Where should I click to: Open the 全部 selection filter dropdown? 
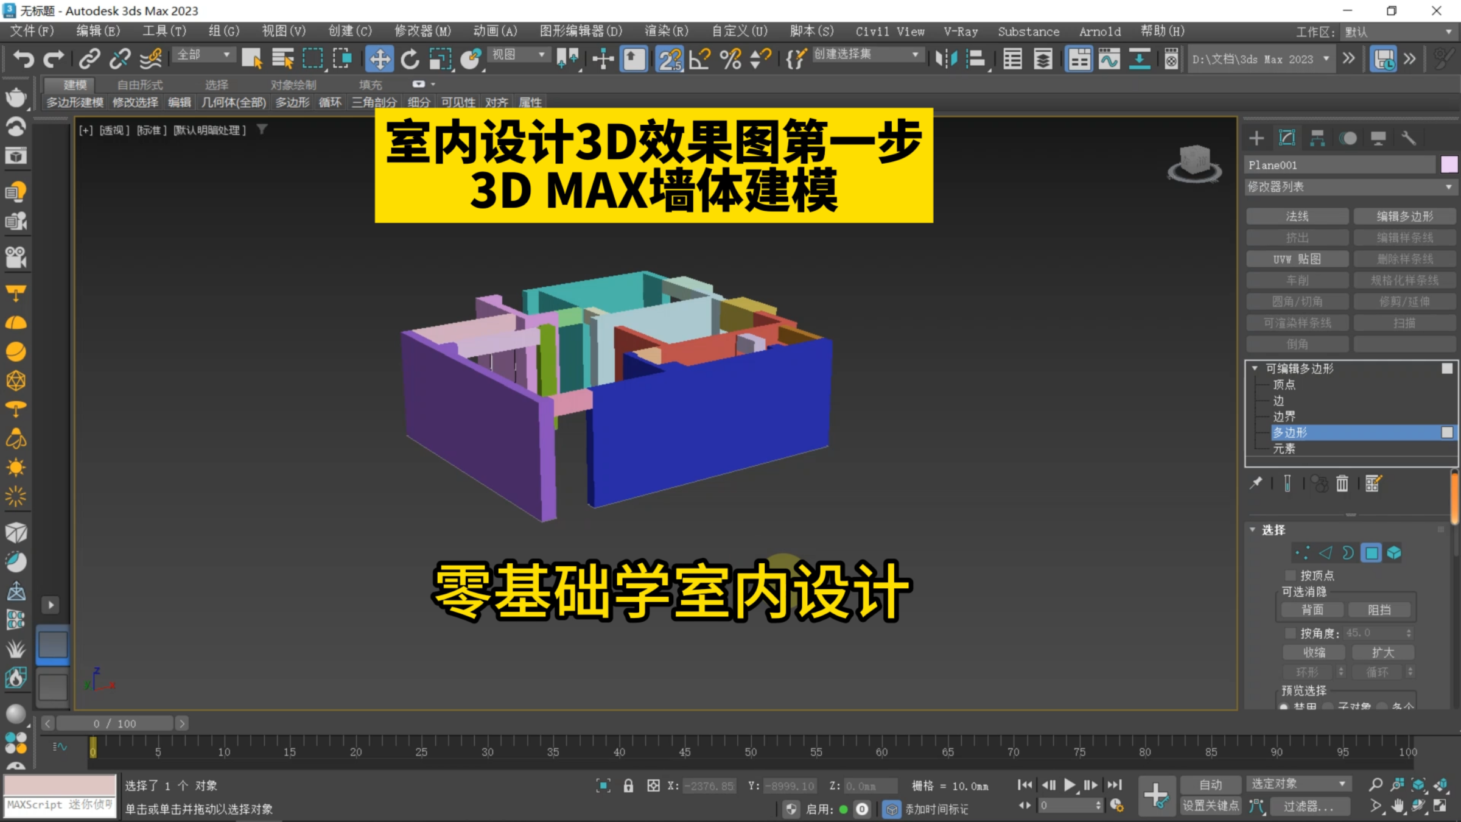pyautogui.click(x=203, y=55)
